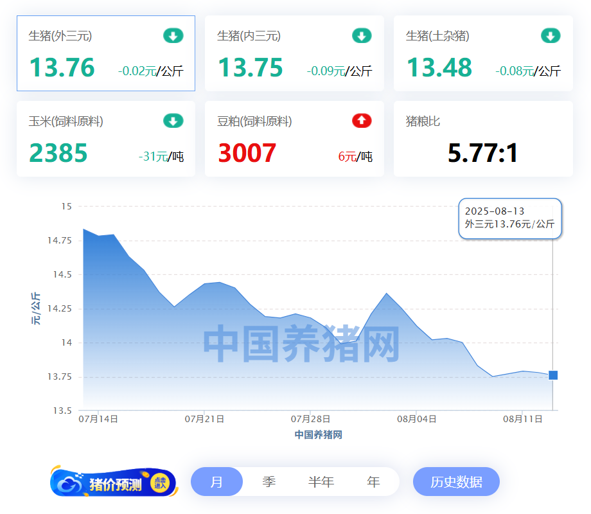Click the 点击进入 badge on the forecast banner

point(160,483)
